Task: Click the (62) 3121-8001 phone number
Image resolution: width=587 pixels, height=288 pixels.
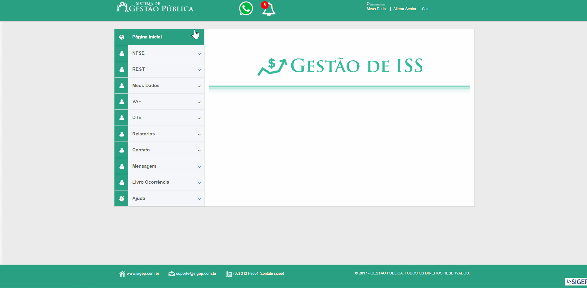Action: click(x=259, y=274)
